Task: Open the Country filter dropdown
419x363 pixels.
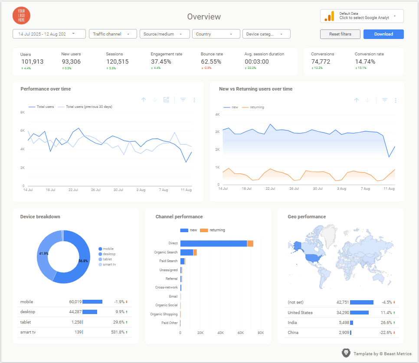Action: tap(216, 34)
